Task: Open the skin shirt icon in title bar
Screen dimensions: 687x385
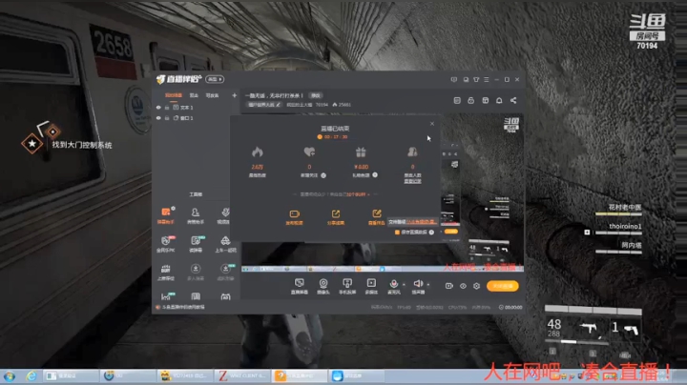Action: pyautogui.click(x=476, y=80)
